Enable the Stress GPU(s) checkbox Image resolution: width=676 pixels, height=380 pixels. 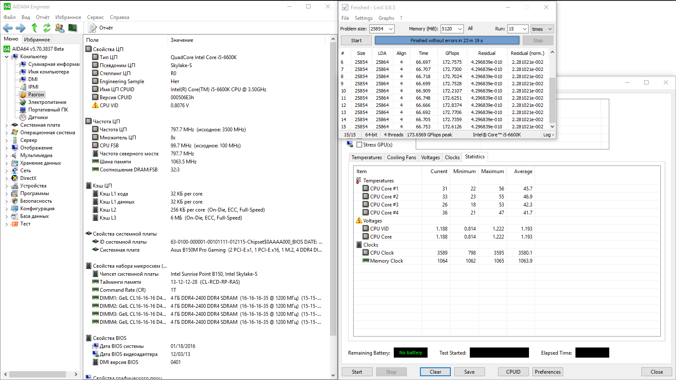359,145
